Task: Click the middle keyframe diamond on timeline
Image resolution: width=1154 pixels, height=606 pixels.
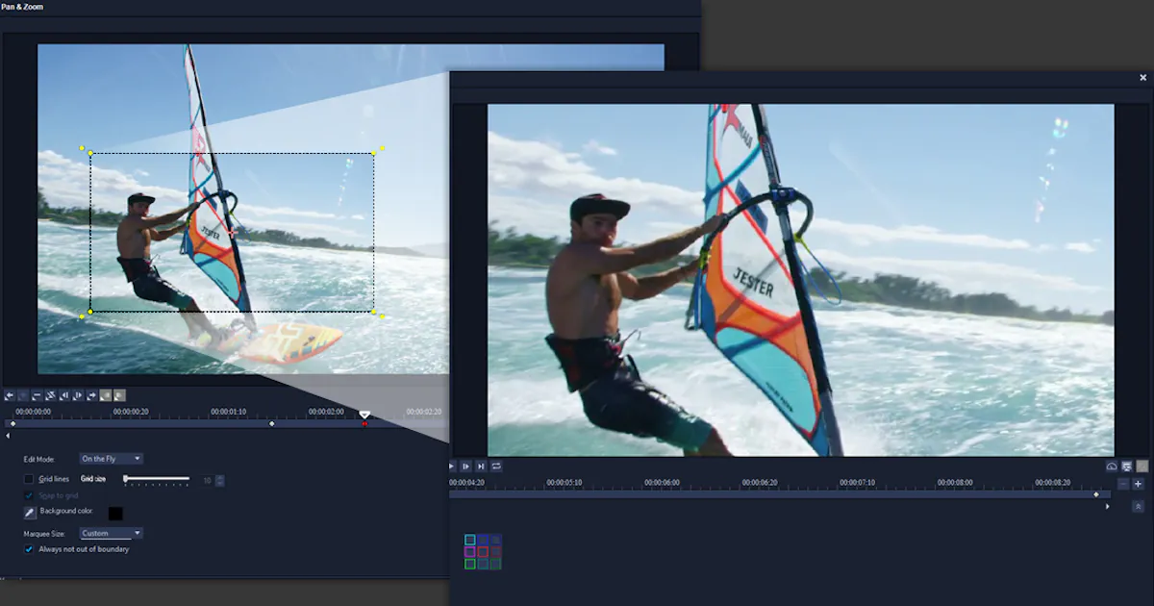Action: pos(271,423)
